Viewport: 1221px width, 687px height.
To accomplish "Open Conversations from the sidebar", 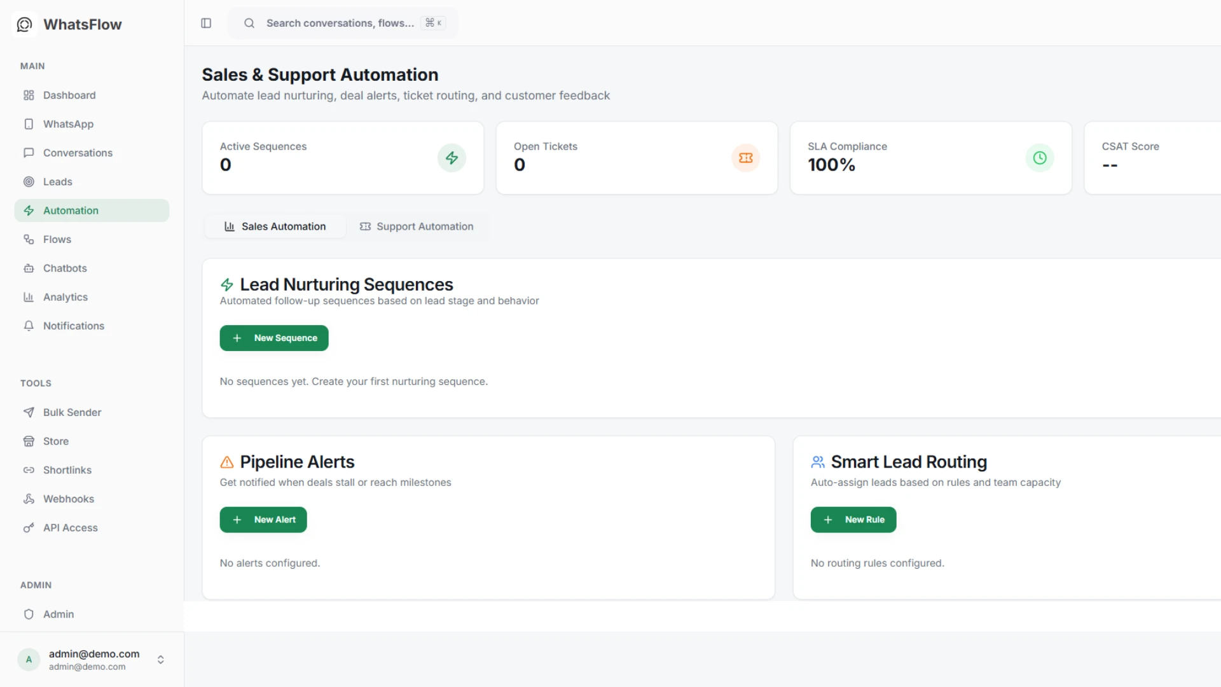I will (x=92, y=153).
